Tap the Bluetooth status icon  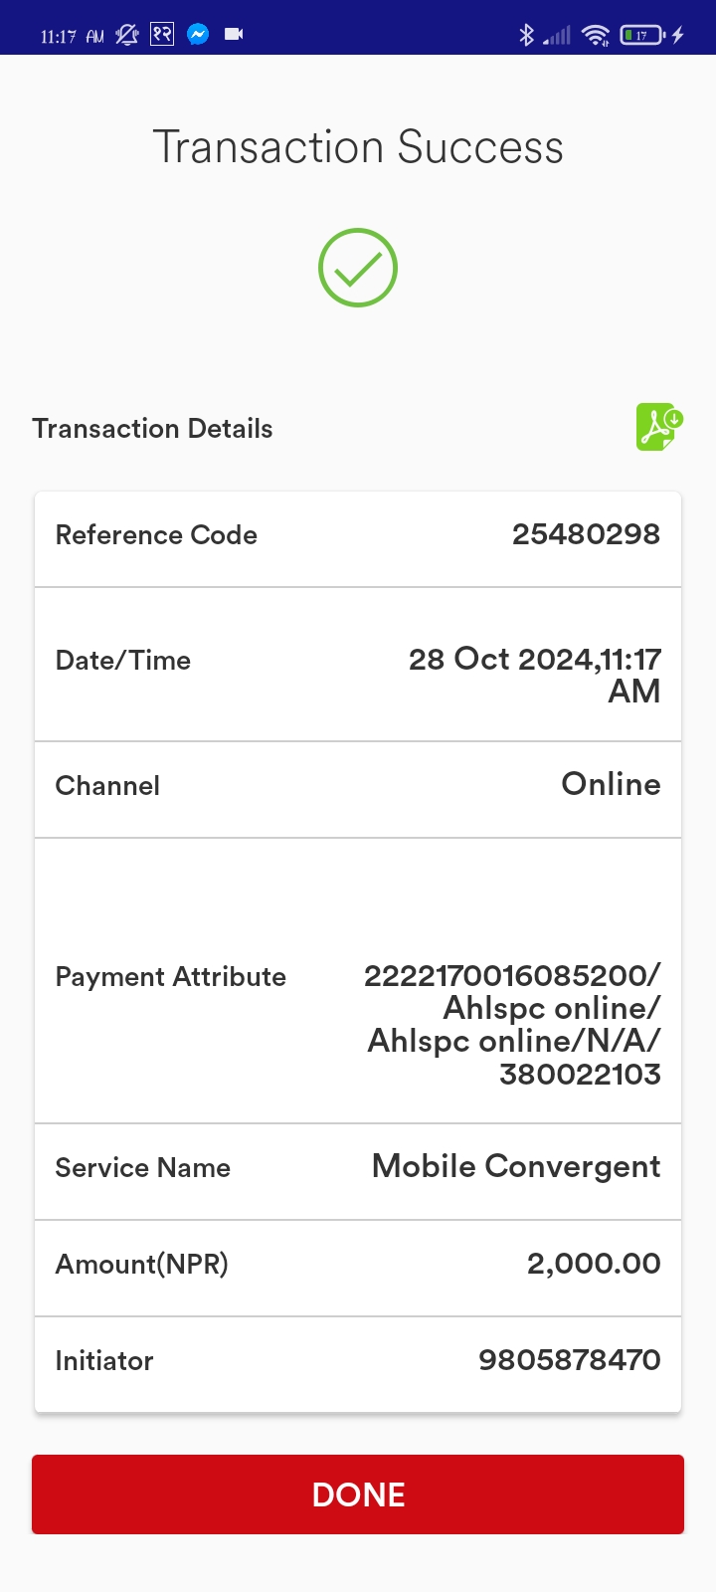click(526, 35)
